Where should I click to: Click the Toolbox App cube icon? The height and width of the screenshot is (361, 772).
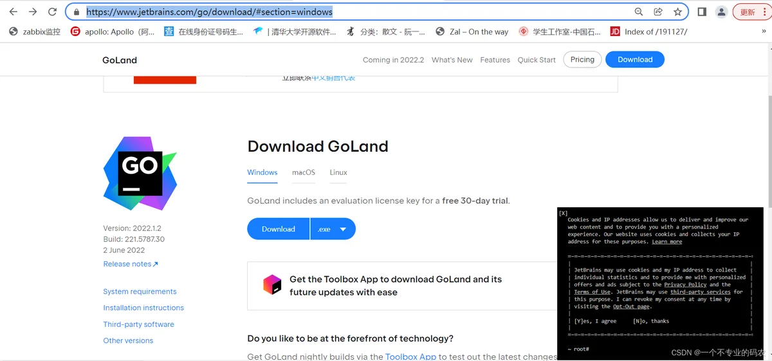pos(272,284)
